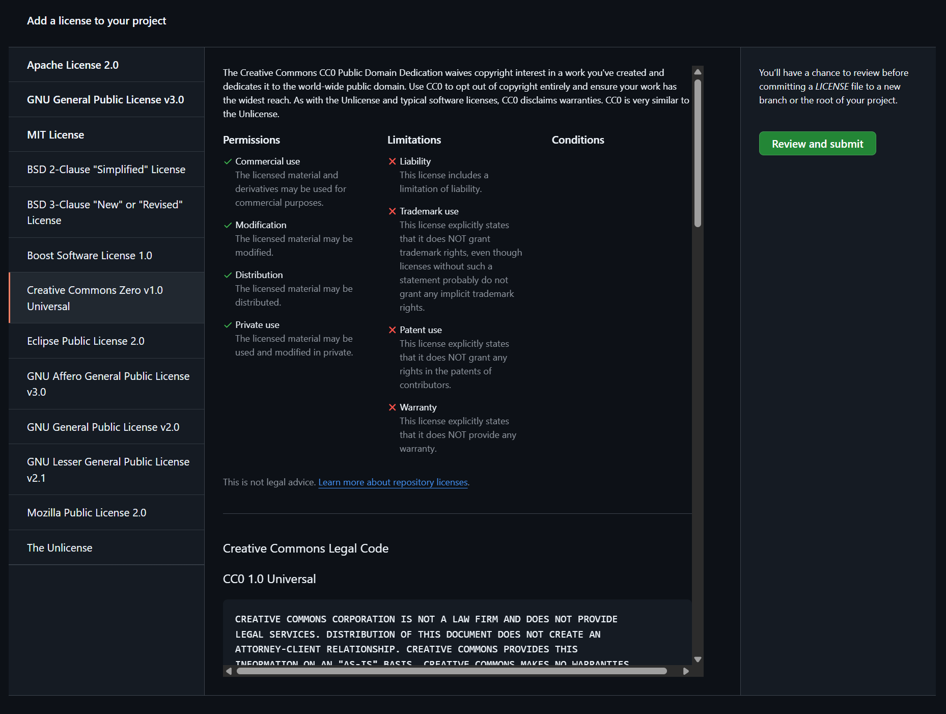Click the Modification checkmark icon
Image resolution: width=946 pixels, height=714 pixels.
pyautogui.click(x=228, y=226)
